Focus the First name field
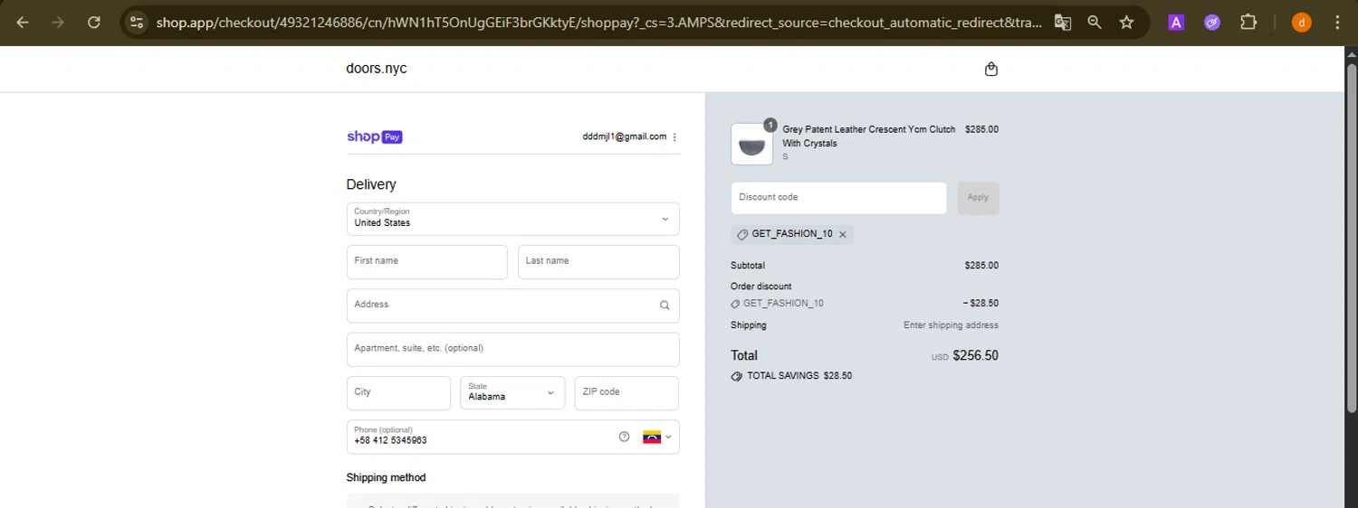The height and width of the screenshot is (508, 1358). (x=426, y=262)
